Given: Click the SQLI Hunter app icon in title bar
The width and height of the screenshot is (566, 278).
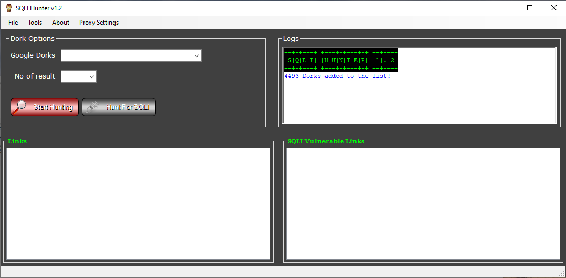Looking at the screenshot, I should tap(9, 8).
